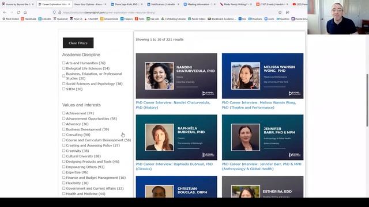
Task: Open the Freepics bookmark
Action: 127,19
